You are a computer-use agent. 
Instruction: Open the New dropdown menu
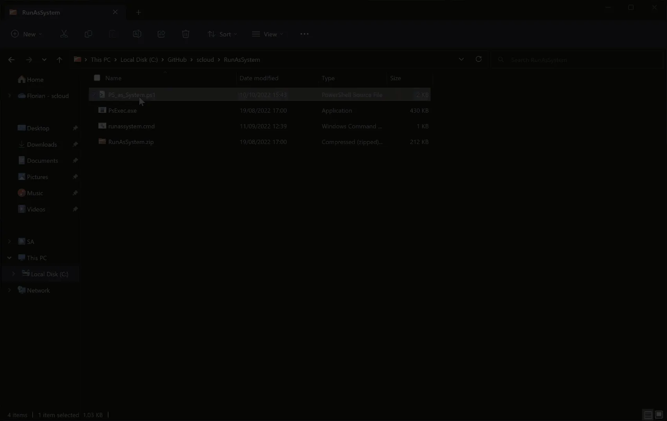point(26,34)
